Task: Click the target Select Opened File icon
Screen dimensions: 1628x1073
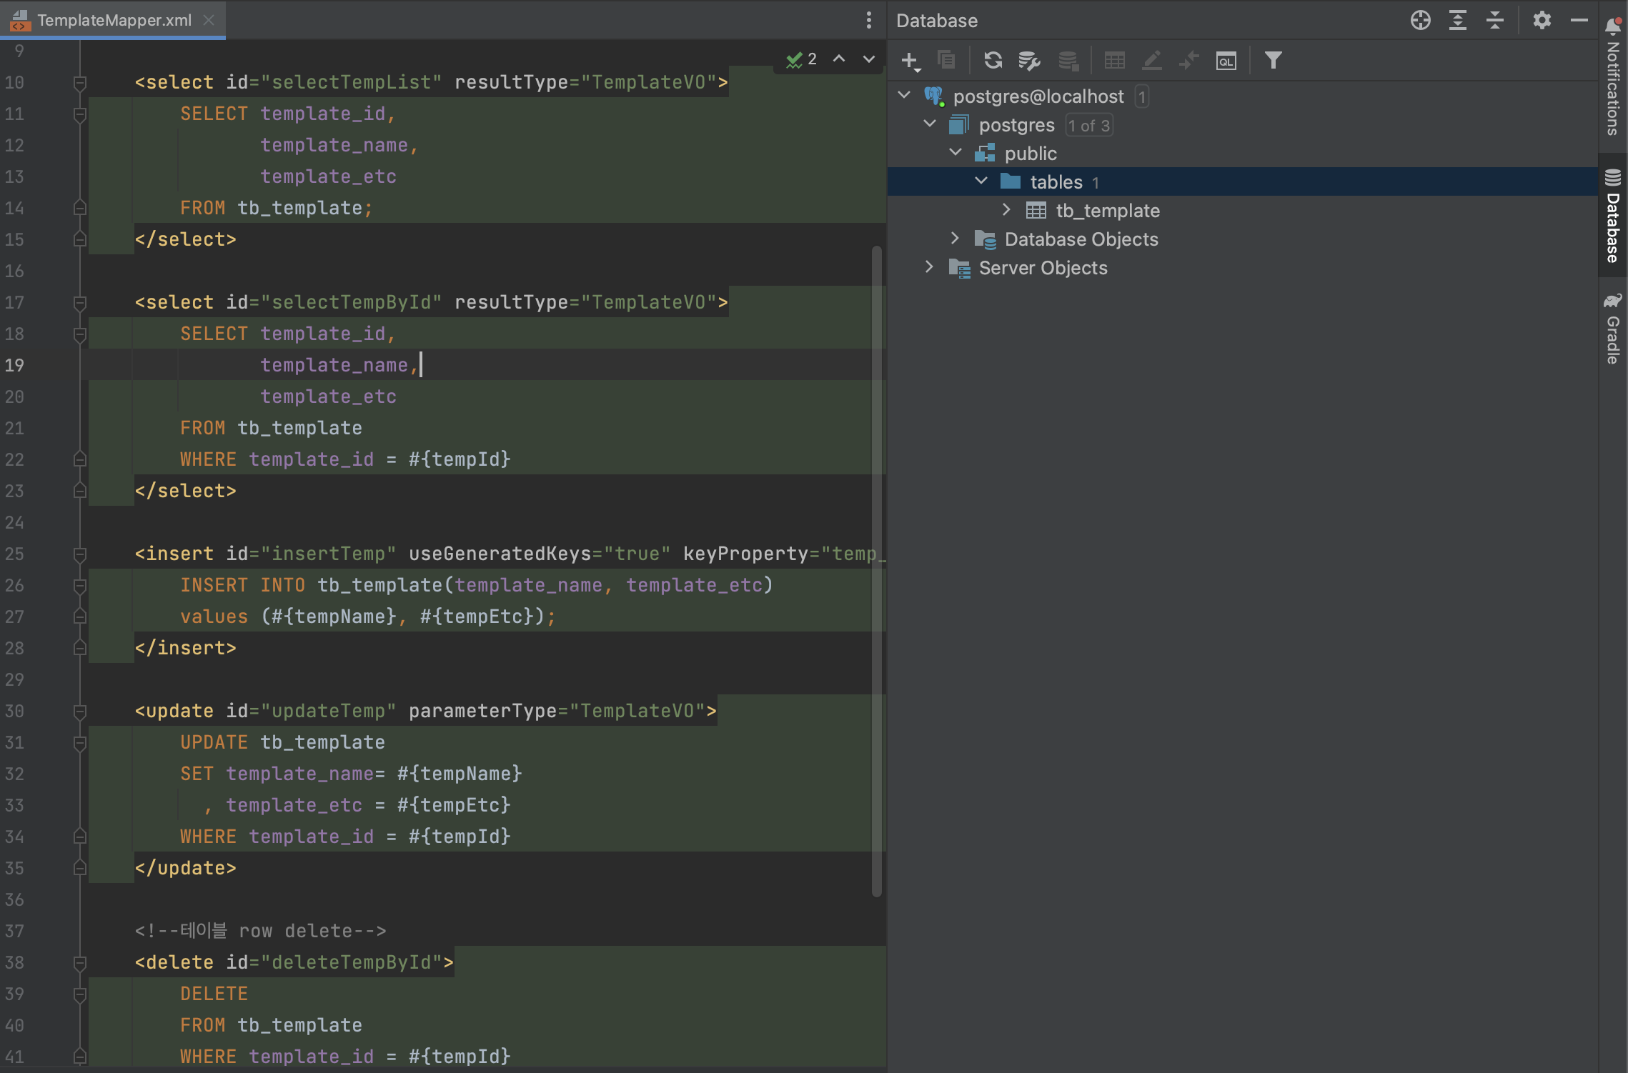Action: click(1420, 20)
